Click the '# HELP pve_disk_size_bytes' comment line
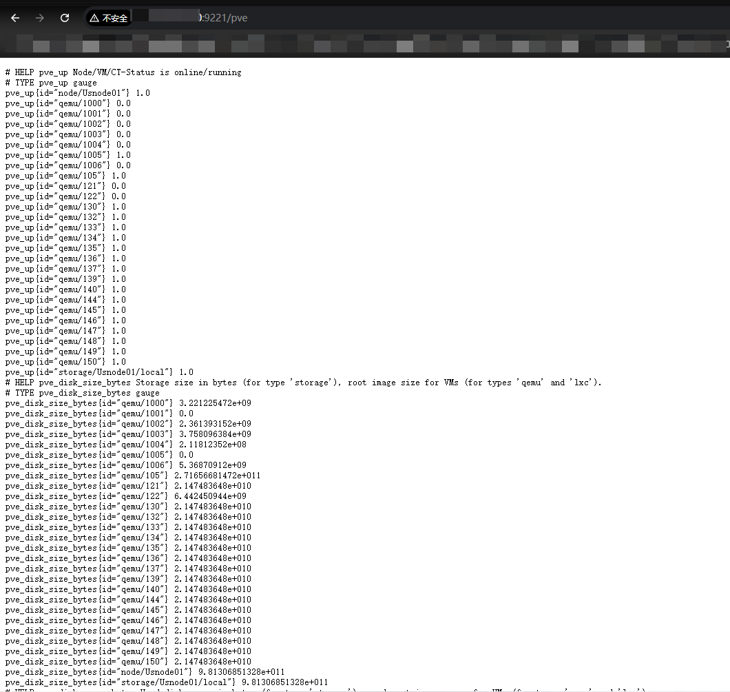The height and width of the screenshot is (692, 730). click(303, 383)
